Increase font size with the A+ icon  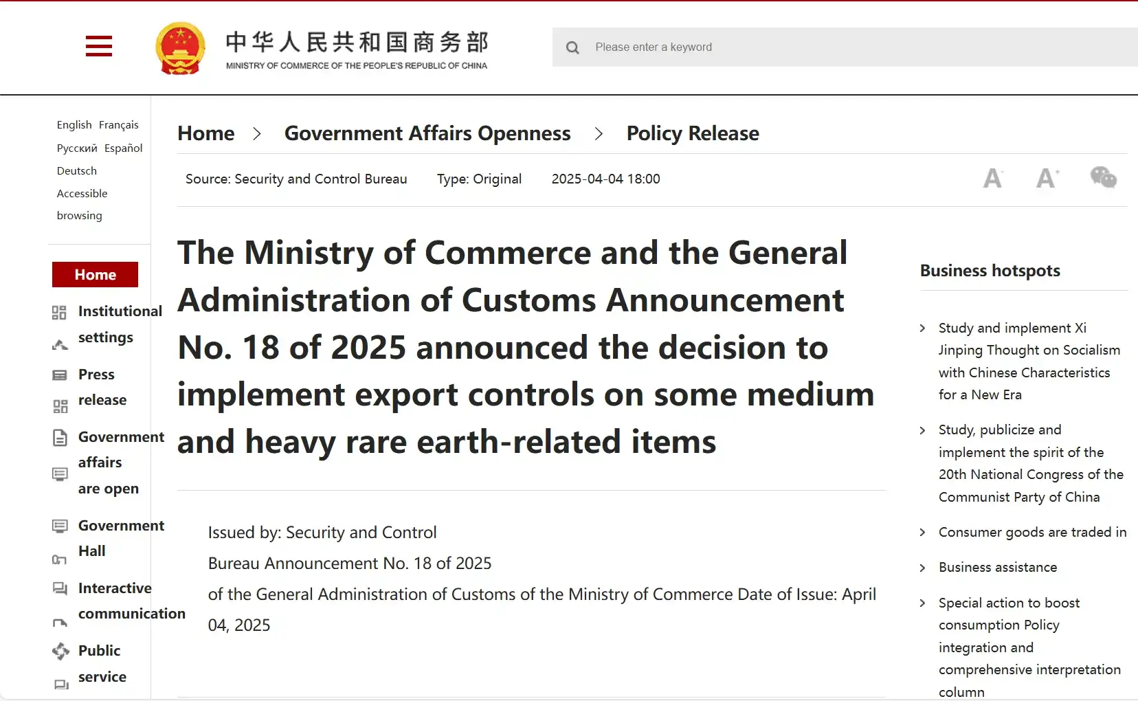[x=1047, y=178]
